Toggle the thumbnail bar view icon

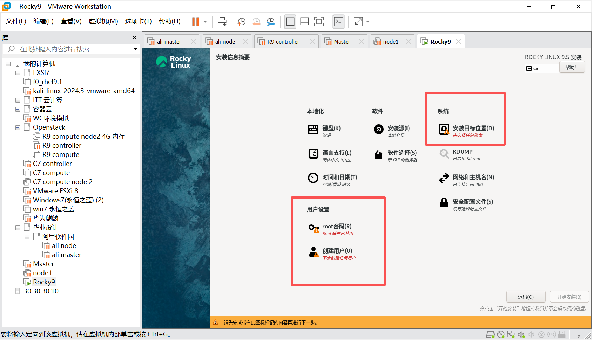click(305, 22)
